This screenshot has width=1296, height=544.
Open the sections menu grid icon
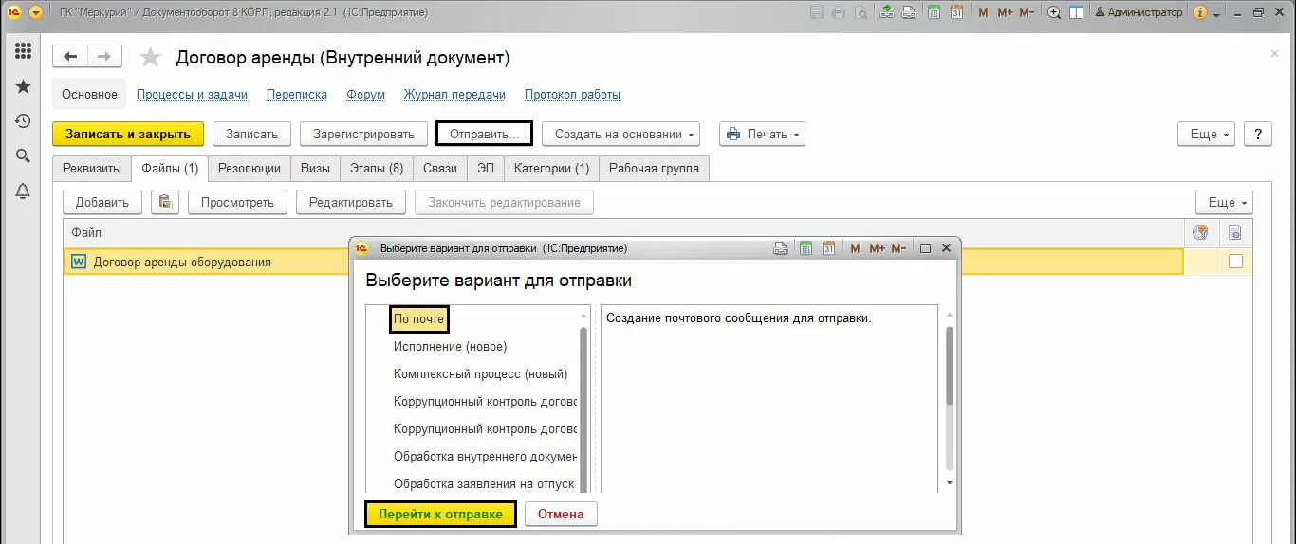point(23,51)
